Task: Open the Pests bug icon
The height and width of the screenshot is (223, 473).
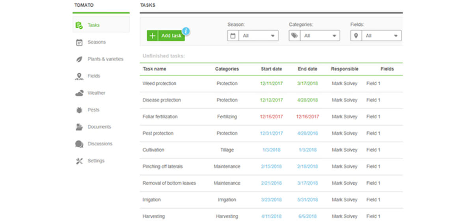Action: tap(79, 110)
